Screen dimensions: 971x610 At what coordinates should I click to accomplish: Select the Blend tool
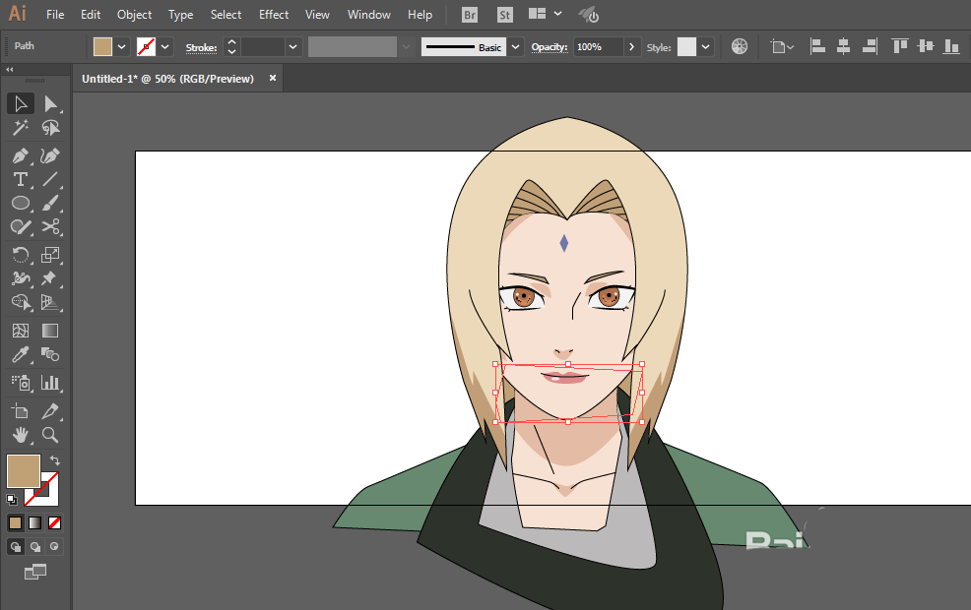(x=50, y=354)
